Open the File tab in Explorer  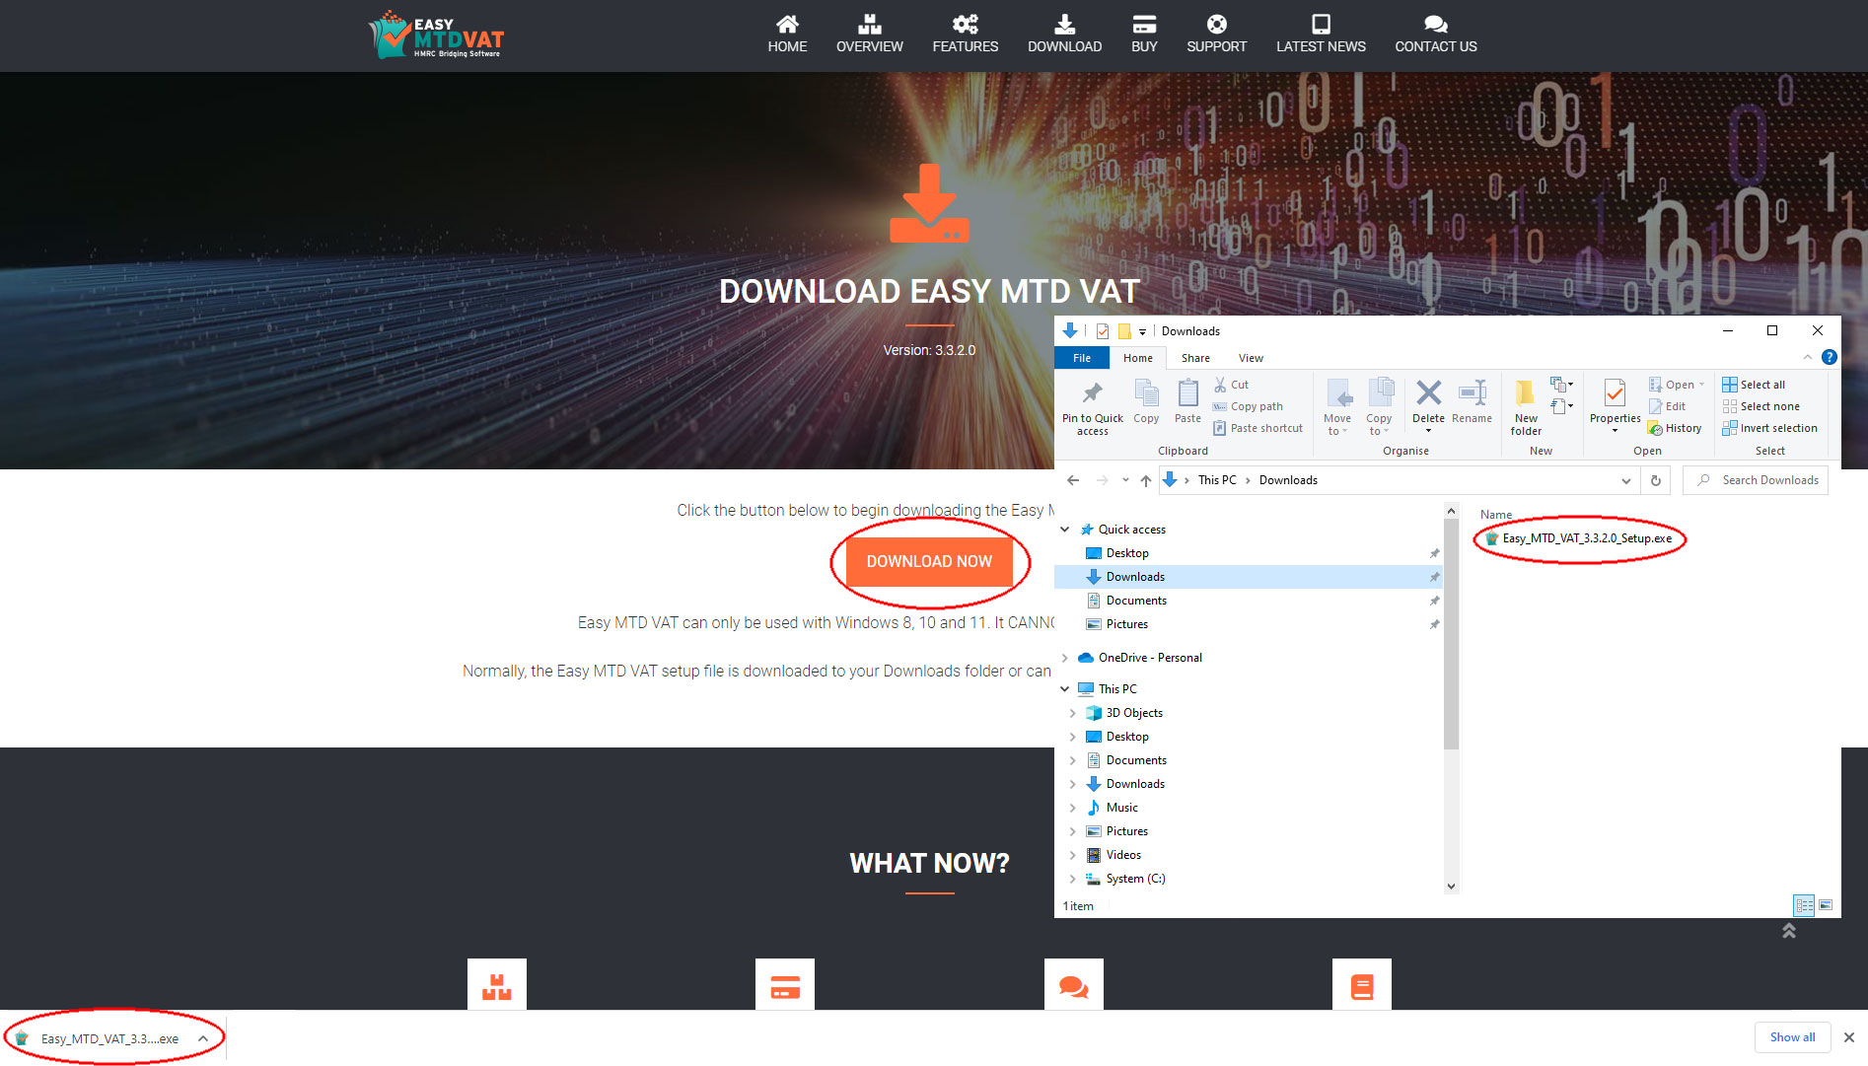tap(1082, 358)
